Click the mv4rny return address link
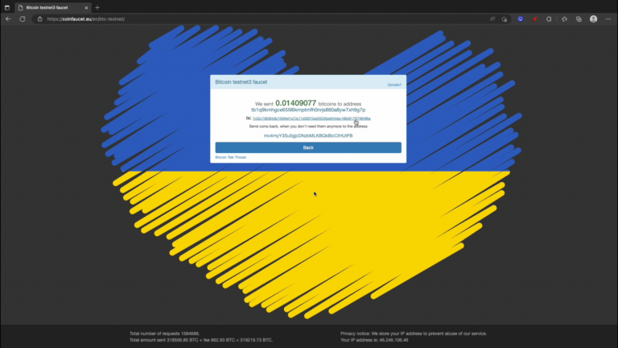The height and width of the screenshot is (348, 618). point(308,135)
